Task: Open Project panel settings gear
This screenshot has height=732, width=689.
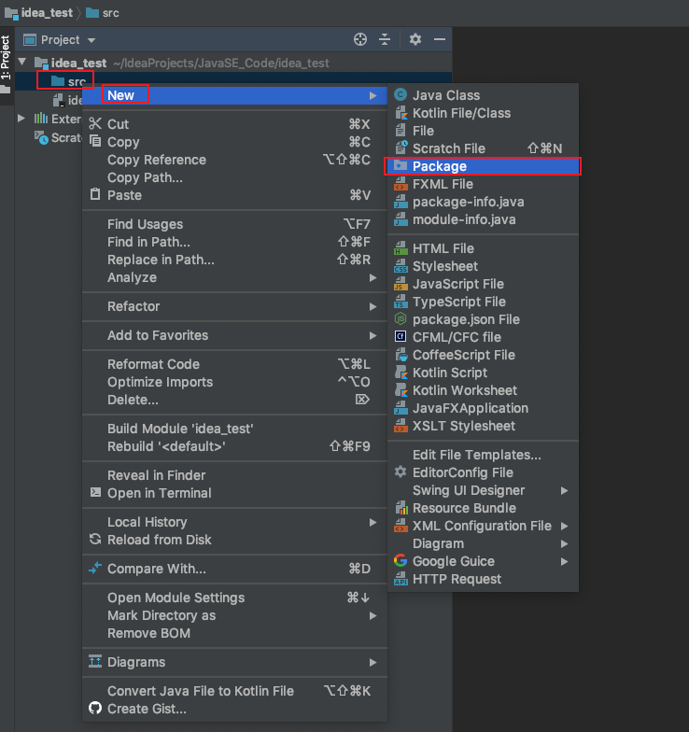Action: (x=415, y=39)
